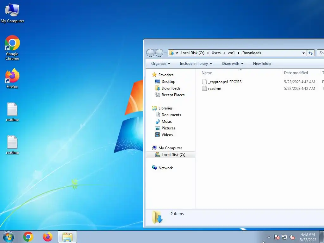Open network status tray icon

click(284, 237)
